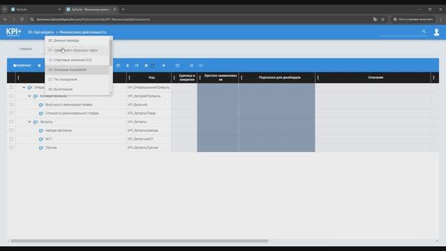Image resolution: width=446 pixels, height=251 pixels.
Task: Click Подсказка для дашбордов column header
Action: pos(279,77)
